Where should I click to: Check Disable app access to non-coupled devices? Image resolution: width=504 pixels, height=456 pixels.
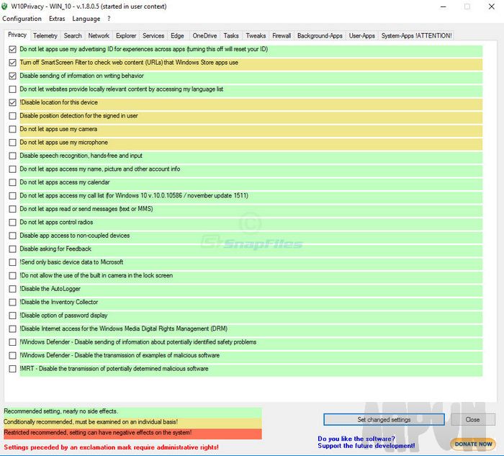(12, 236)
